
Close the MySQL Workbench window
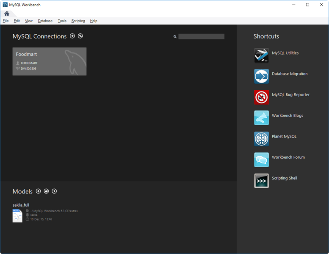point(321,5)
